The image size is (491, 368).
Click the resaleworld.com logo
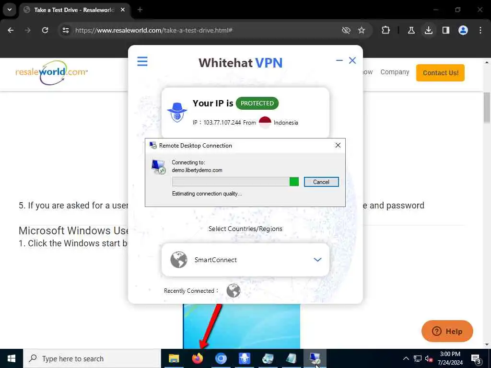pyautogui.click(x=52, y=73)
